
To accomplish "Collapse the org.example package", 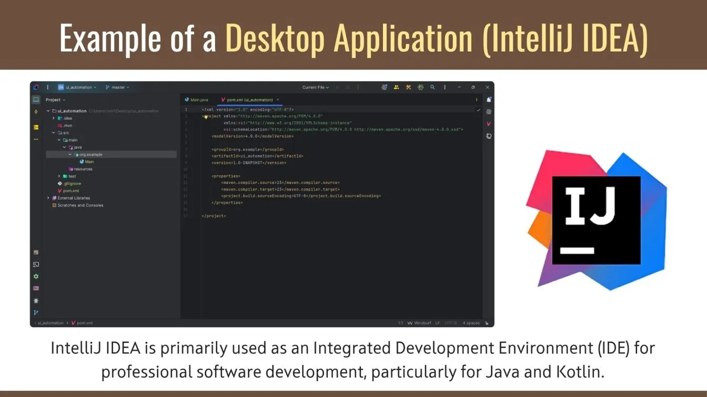I will [69, 155].
